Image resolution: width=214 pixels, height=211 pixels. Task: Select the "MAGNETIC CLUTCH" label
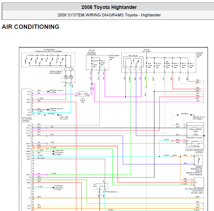click(x=195, y=138)
